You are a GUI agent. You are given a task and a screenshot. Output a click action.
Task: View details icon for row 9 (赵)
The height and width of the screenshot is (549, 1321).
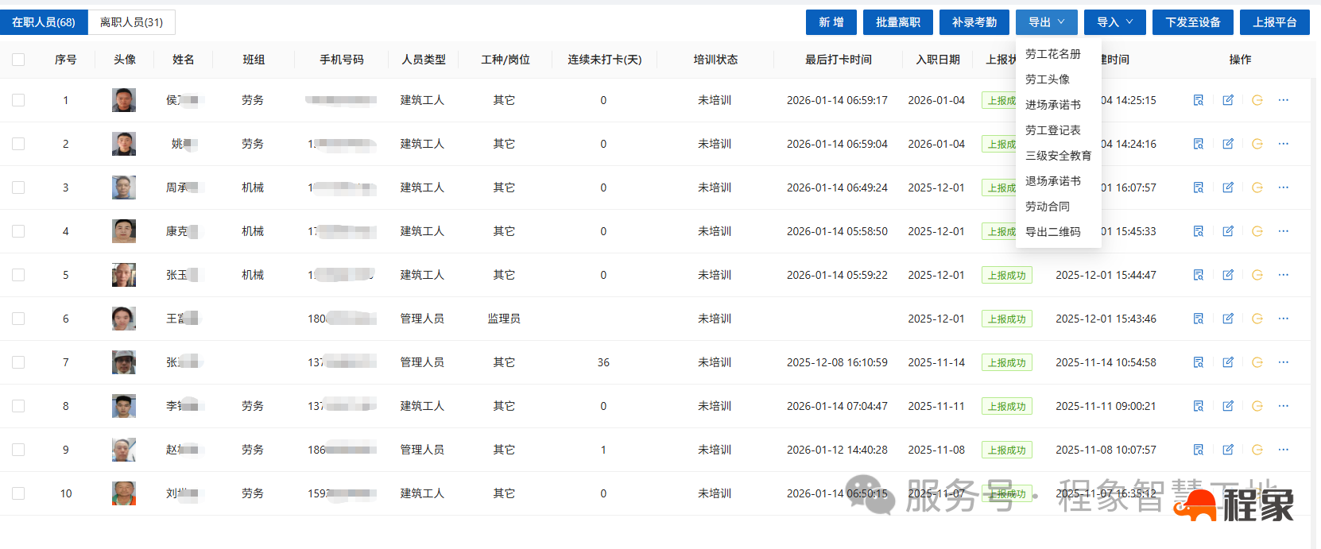click(1199, 450)
